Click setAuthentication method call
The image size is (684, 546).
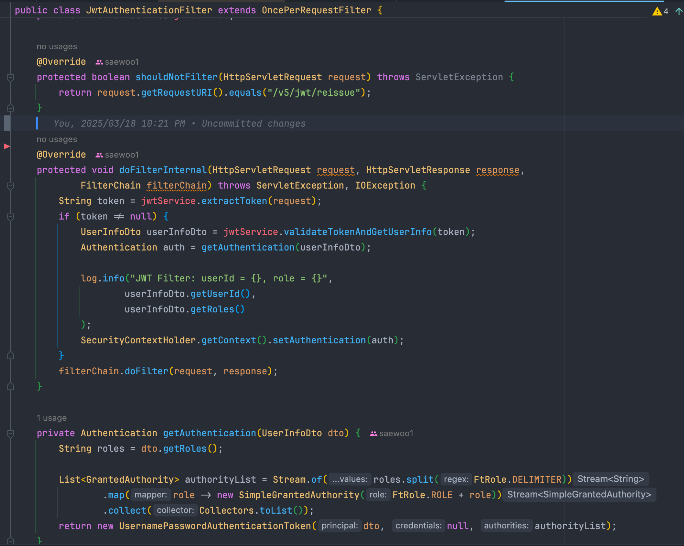[319, 340]
